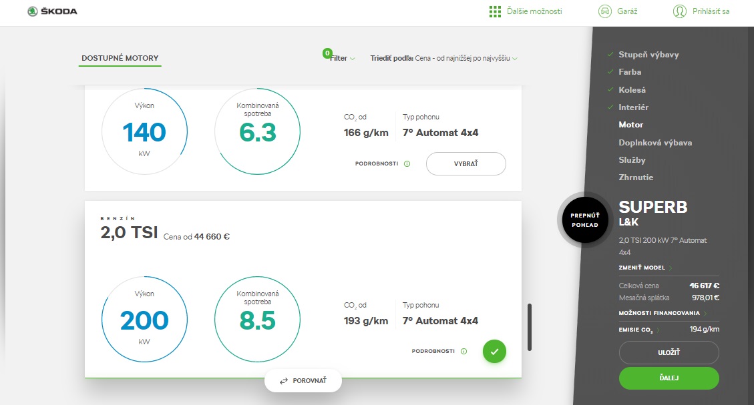
Task: Open the Ďalšie možnosti grid icon
Action: 495,11
